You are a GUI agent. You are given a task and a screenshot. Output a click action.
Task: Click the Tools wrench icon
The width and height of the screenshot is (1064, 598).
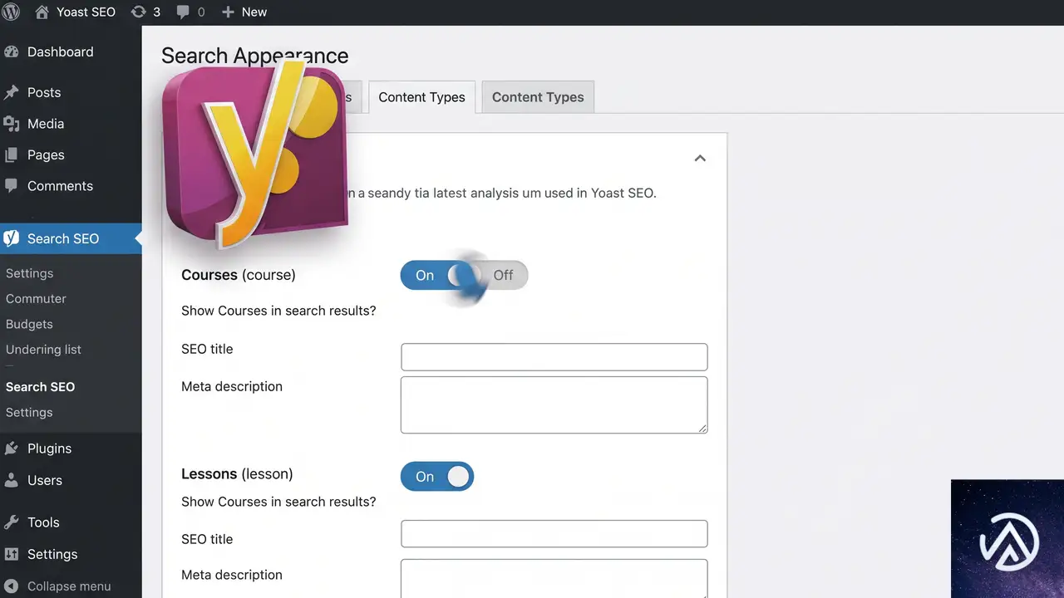coord(12,522)
